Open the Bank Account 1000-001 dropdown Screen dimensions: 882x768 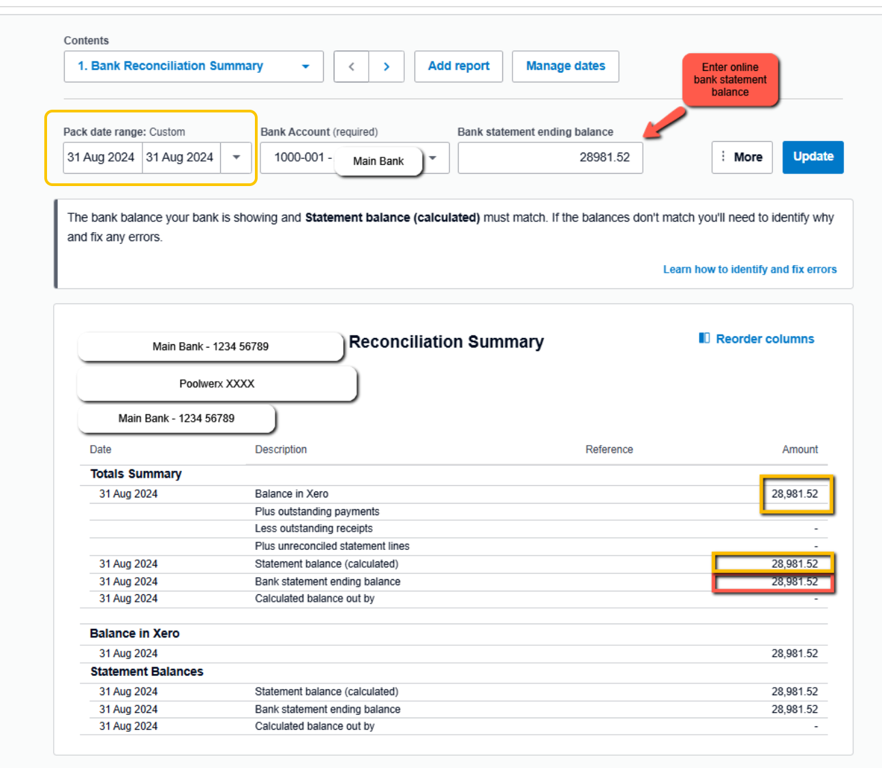(354, 157)
